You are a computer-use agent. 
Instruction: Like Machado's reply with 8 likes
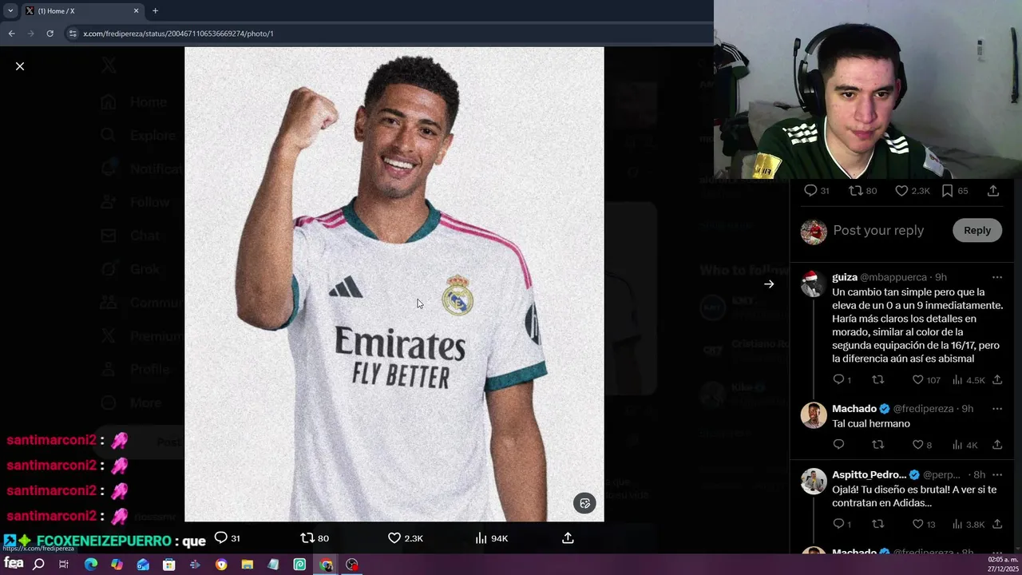[922, 445]
